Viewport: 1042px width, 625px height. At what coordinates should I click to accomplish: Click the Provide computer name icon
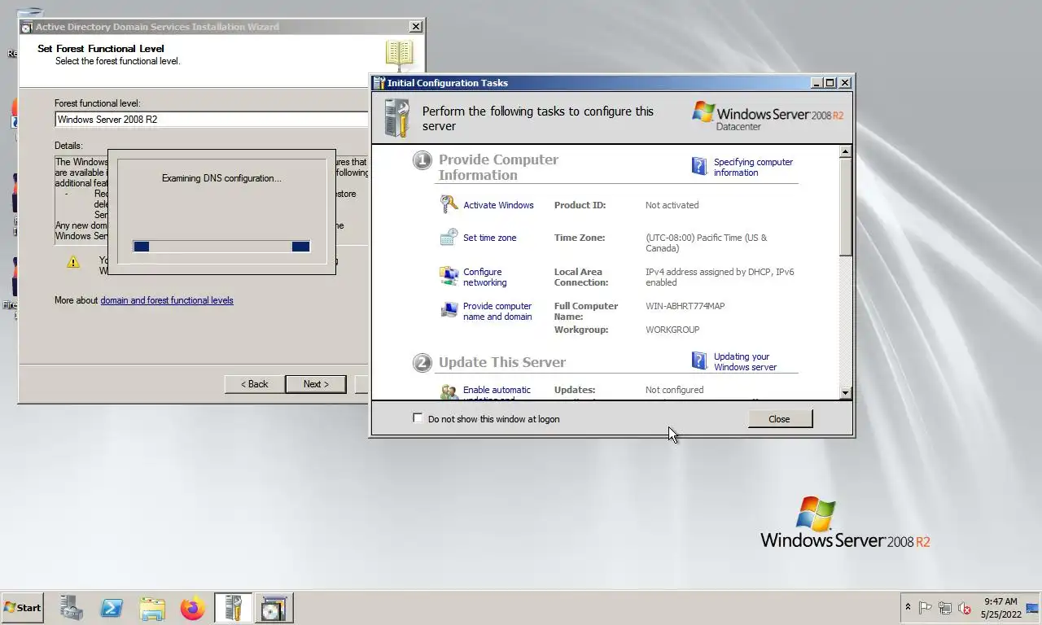(449, 310)
